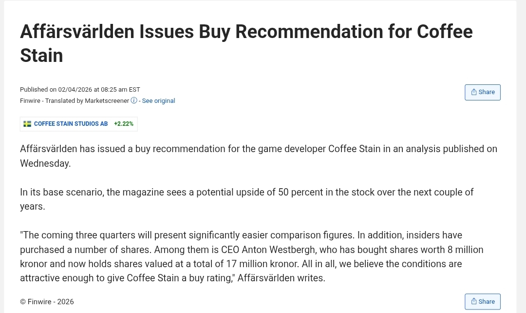Click the © Finwire - 2026 copyright text
526x313 pixels.
pos(47,302)
